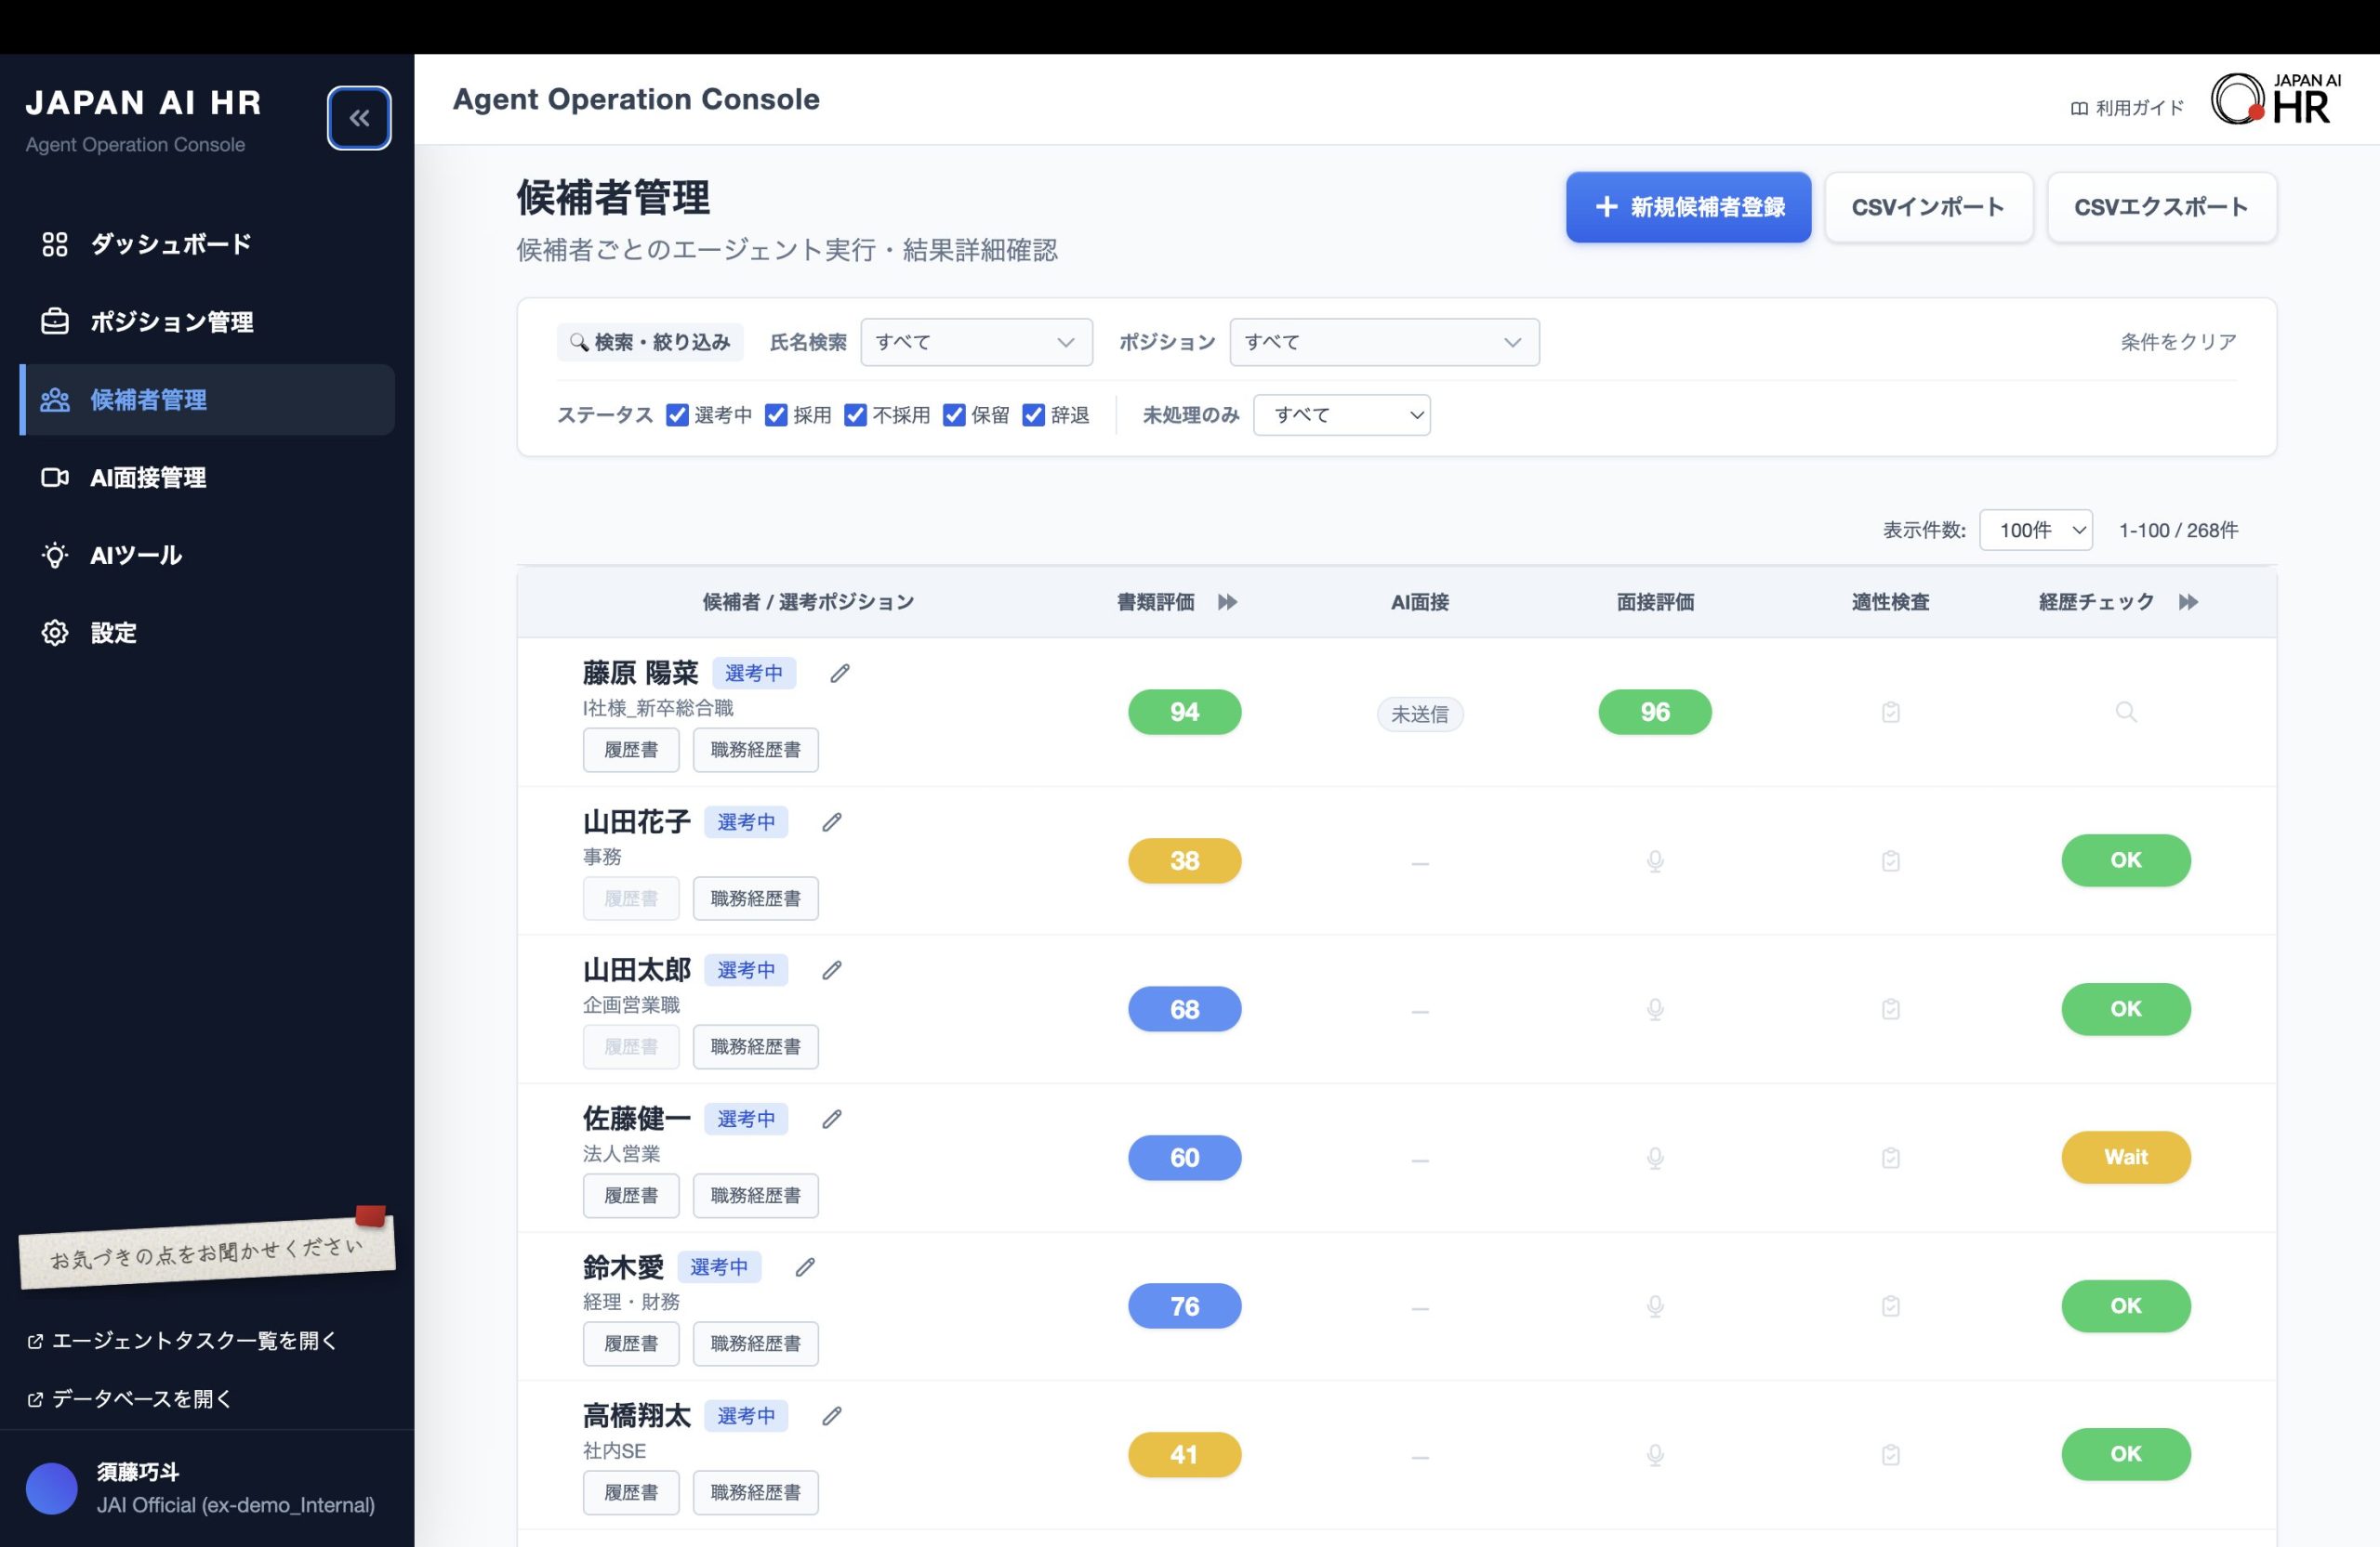Click 鈴木愛's 職務経歴書 button
Viewport: 2380px width, 1547px height.
756,1344
